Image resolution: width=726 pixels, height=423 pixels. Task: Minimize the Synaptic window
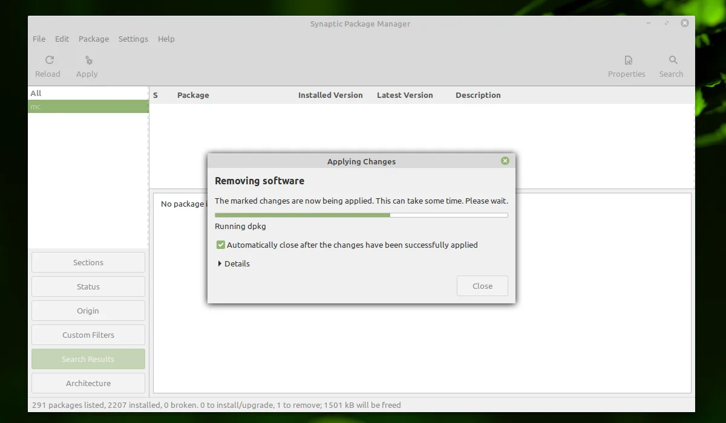click(x=649, y=23)
